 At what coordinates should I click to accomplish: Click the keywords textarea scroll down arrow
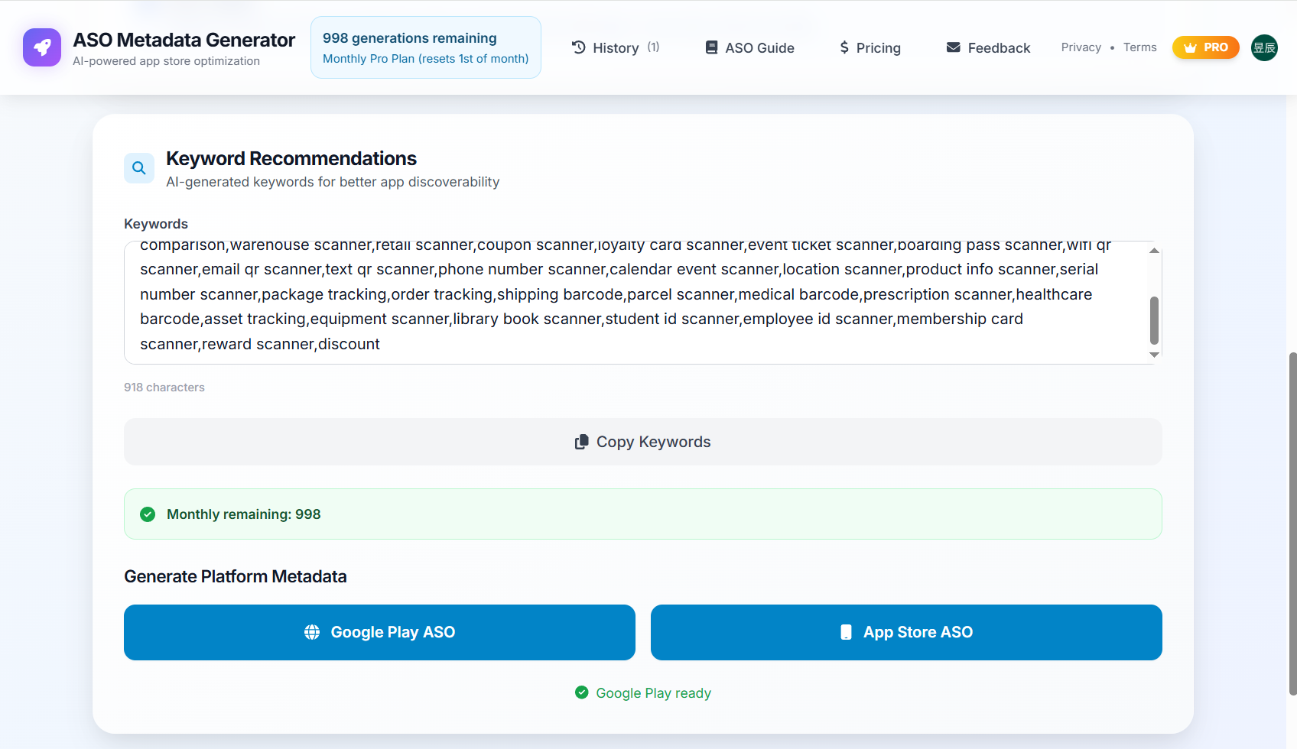[1154, 355]
